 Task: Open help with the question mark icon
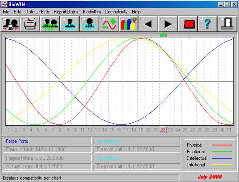tap(207, 24)
